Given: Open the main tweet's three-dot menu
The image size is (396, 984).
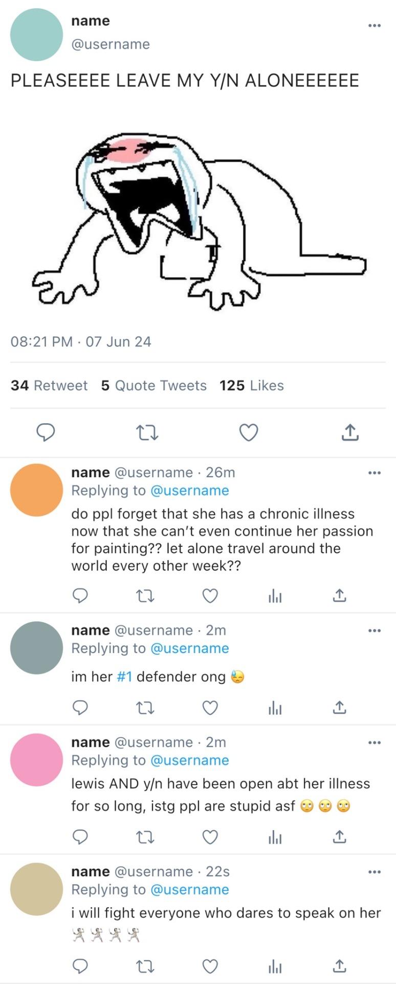Looking at the screenshot, I should (375, 25).
